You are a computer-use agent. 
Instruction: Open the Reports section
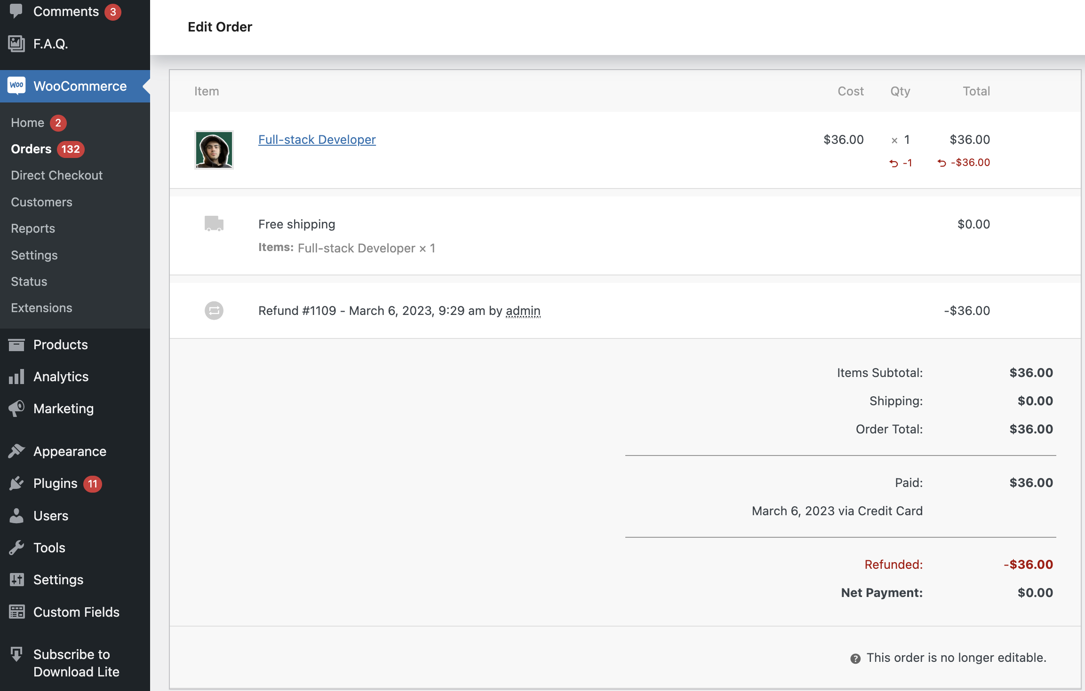click(33, 228)
